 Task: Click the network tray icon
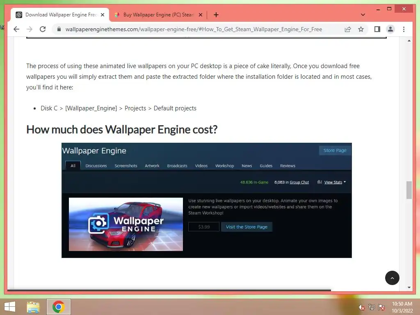(x=372, y=307)
